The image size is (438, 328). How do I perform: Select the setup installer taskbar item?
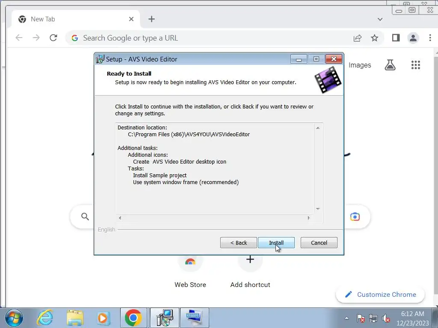[x=165, y=318]
